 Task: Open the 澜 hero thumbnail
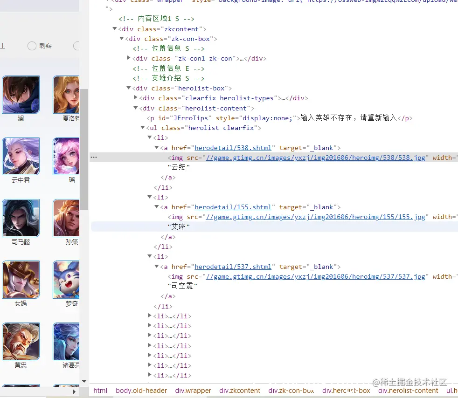[21, 95]
